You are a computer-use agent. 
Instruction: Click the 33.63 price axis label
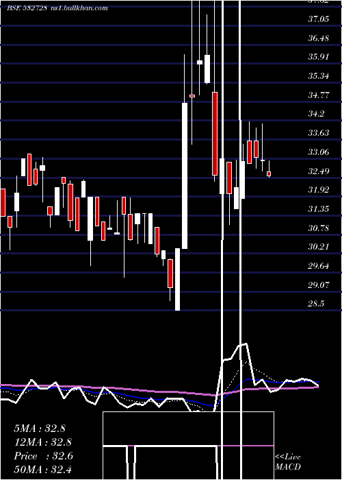318,133
